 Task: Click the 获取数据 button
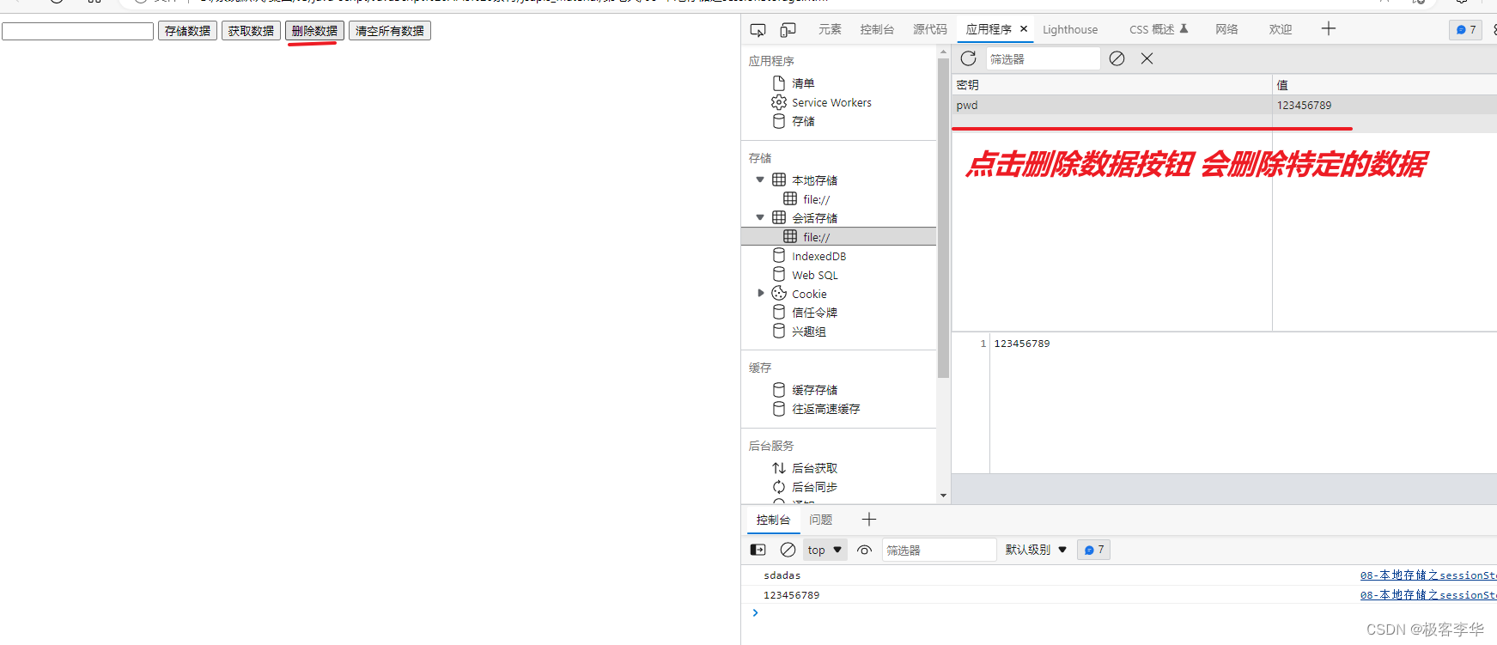(x=251, y=31)
